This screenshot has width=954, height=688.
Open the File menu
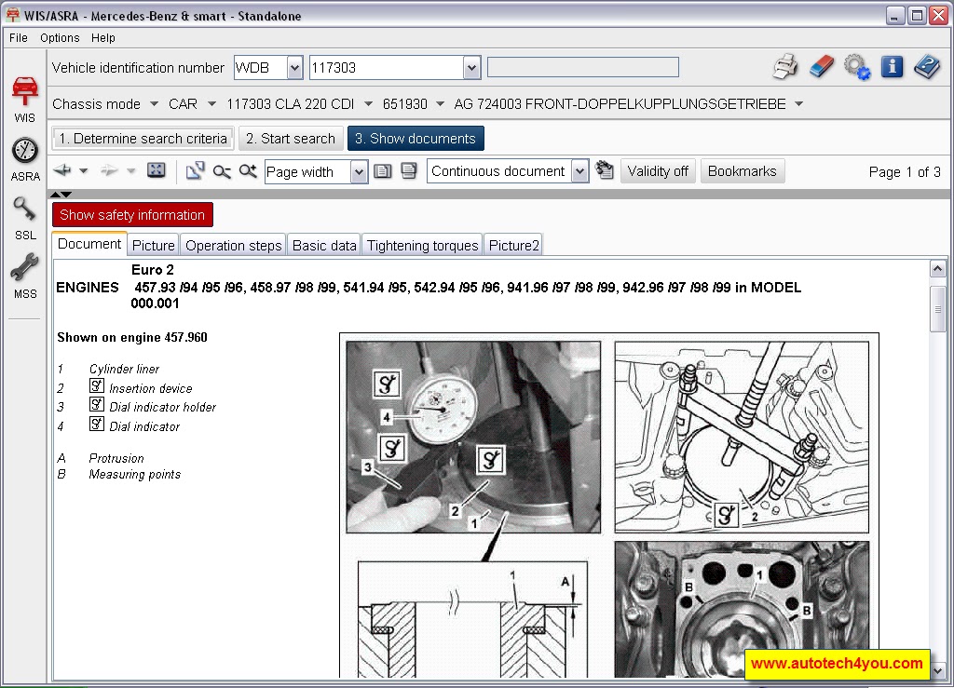click(x=19, y=37)
